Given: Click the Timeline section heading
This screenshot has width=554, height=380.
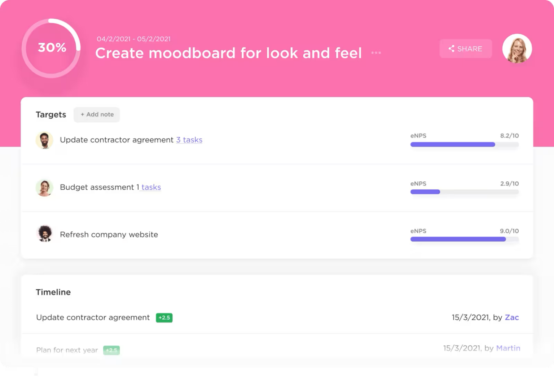Looking at the screenshot, I should point(53,292).
